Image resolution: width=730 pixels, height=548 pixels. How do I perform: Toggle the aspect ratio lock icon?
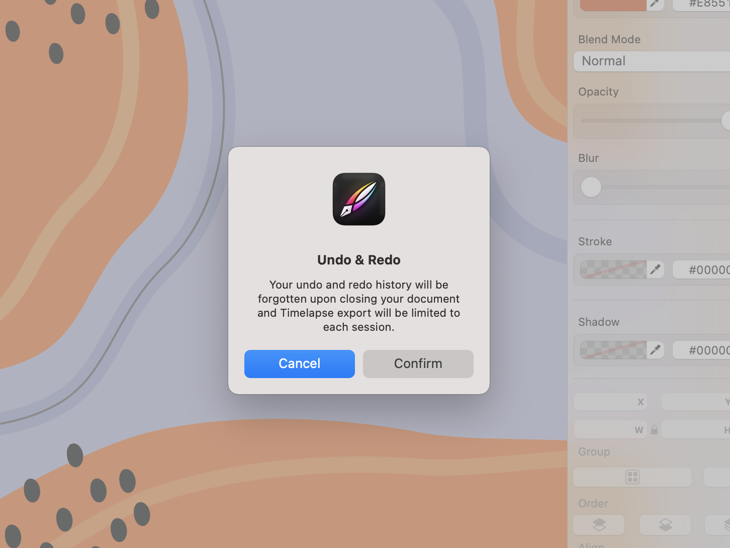(x=654, y=430)
